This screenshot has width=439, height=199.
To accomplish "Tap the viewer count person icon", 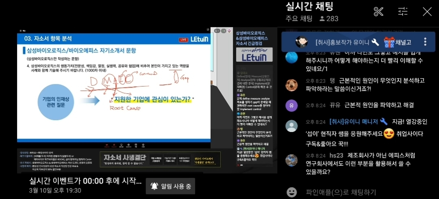I will pyautogui.click(x=322, y=19).
